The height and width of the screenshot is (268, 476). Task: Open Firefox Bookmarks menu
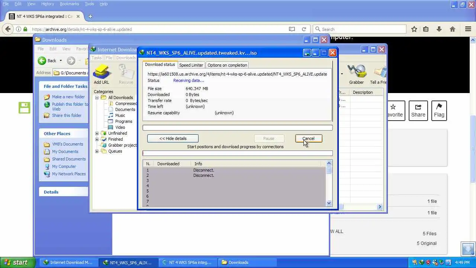69,4
